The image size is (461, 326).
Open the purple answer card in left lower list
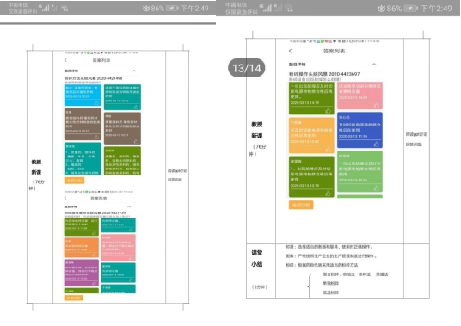(x=82, y=273)
